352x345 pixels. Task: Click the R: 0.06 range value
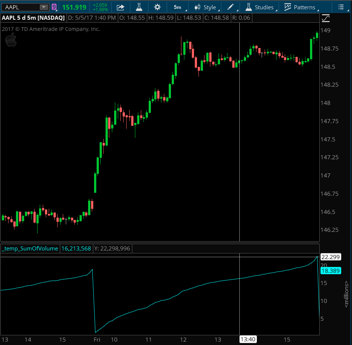click(241, 18)
